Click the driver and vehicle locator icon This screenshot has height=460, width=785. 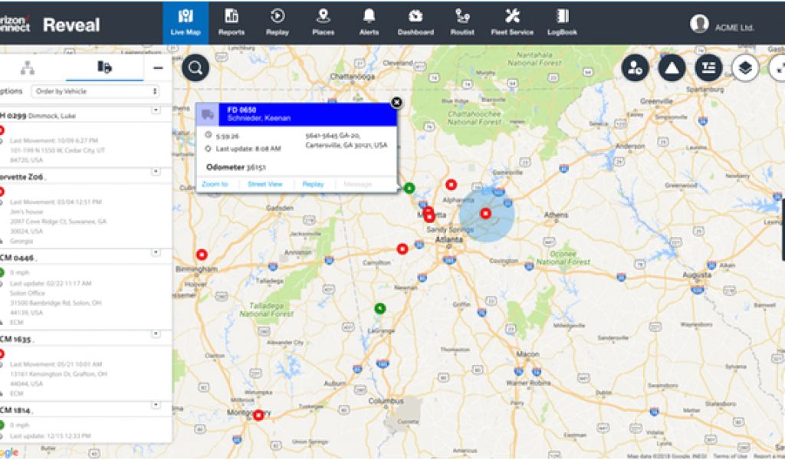point(635,68)
